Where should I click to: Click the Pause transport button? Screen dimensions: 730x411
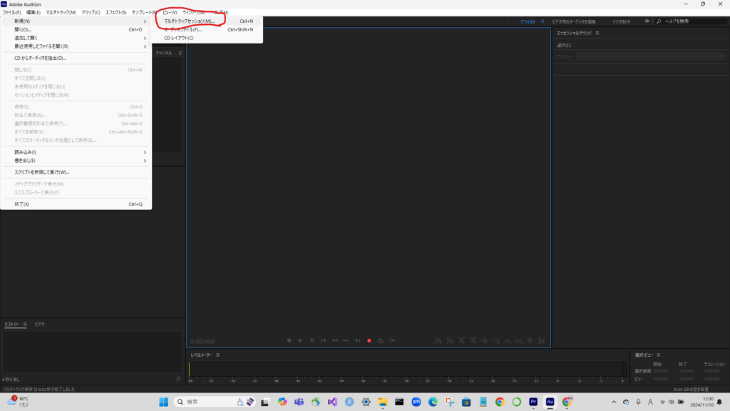pos(312,340)
